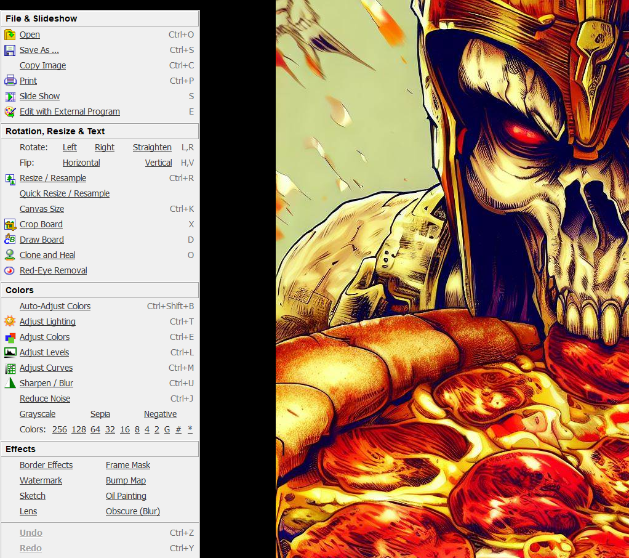This screenshot has width=629, height=558.
Task: Convert image to Grayscale
Action: pos(38,414)
